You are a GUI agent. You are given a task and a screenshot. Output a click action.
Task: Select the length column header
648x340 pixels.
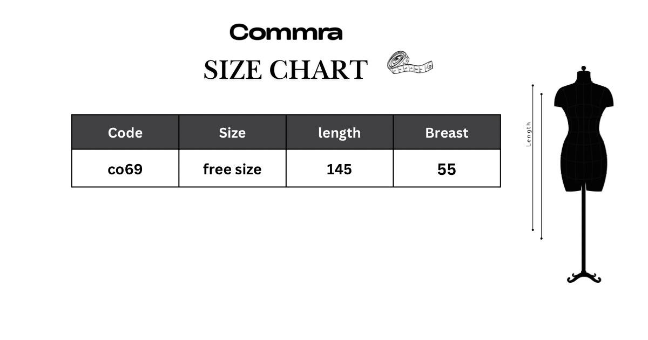[x=340, y=132]
